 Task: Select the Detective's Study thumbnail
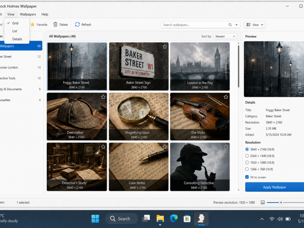point(77,167)
